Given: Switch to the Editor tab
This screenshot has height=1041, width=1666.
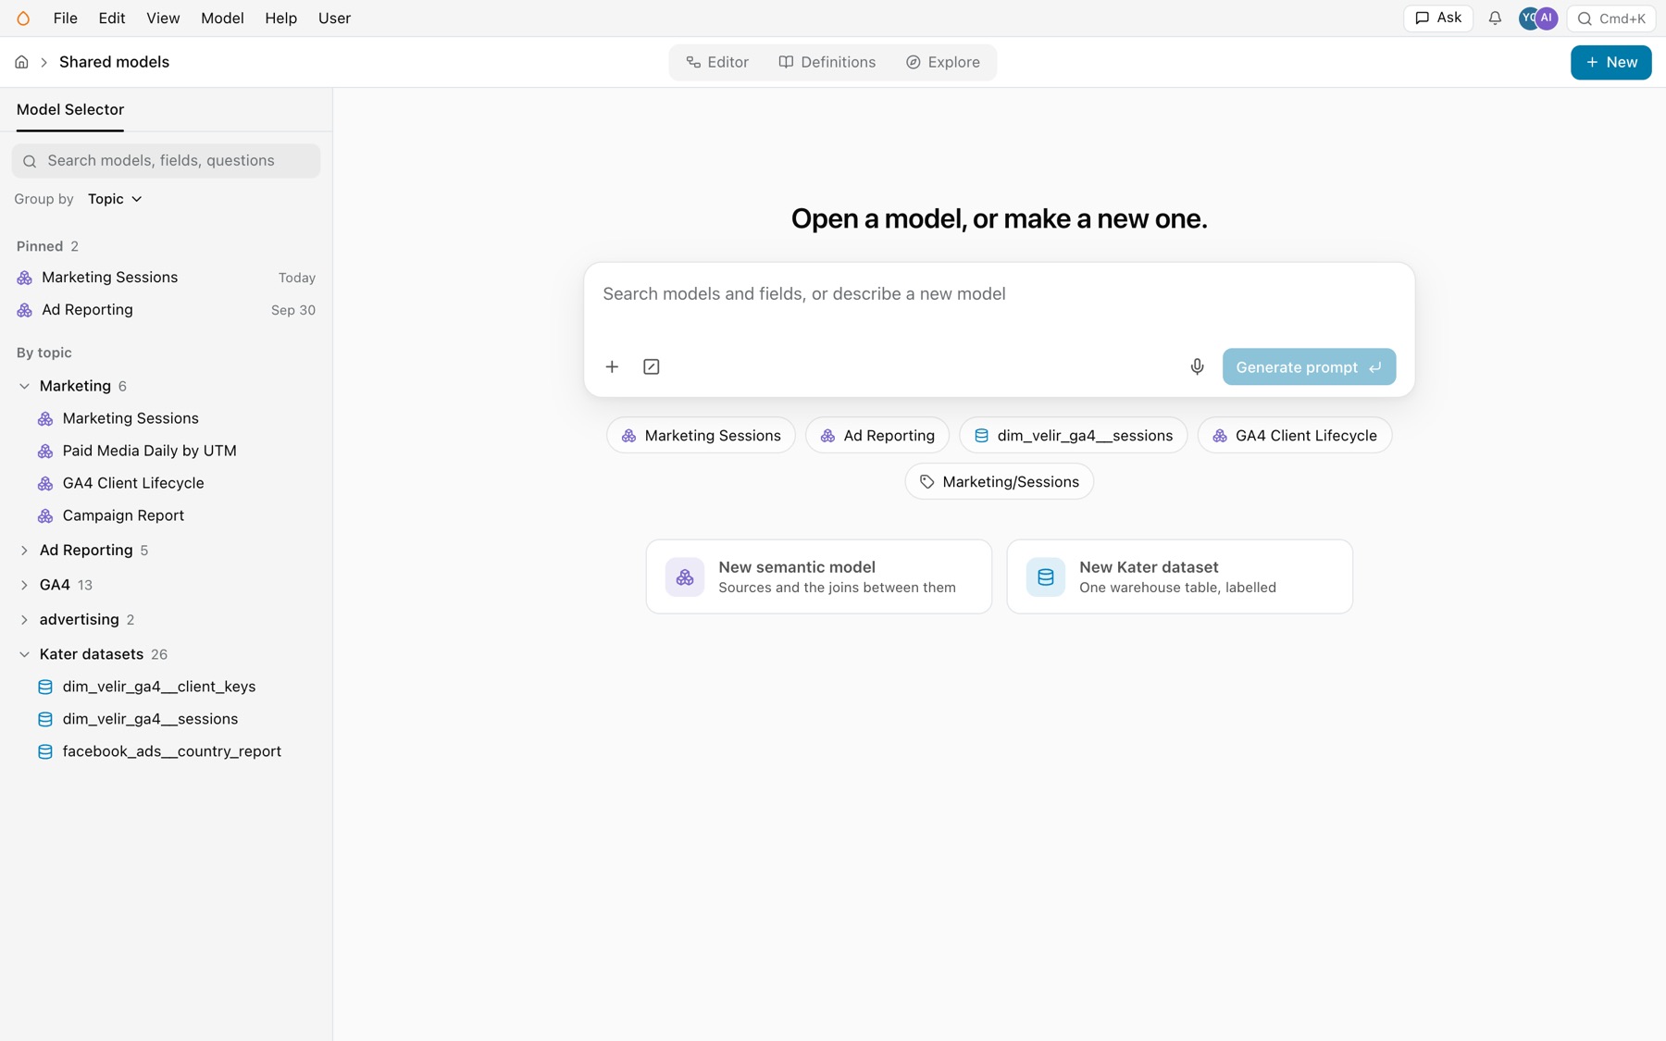Looking at the screenshot, I should 717,62.
